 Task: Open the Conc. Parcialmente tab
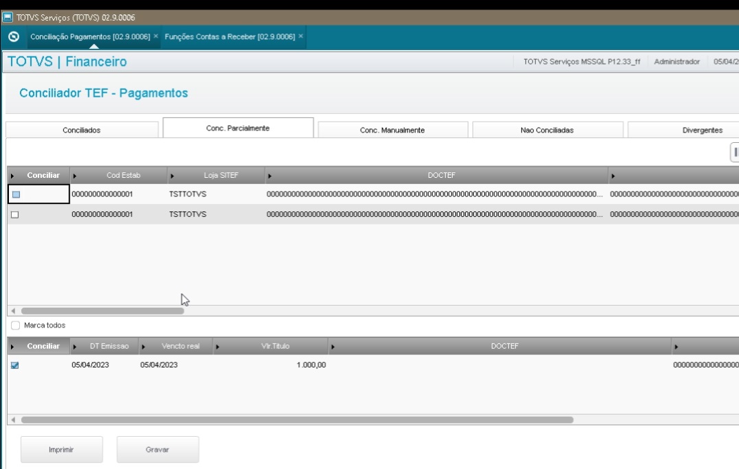click(238, 128)
